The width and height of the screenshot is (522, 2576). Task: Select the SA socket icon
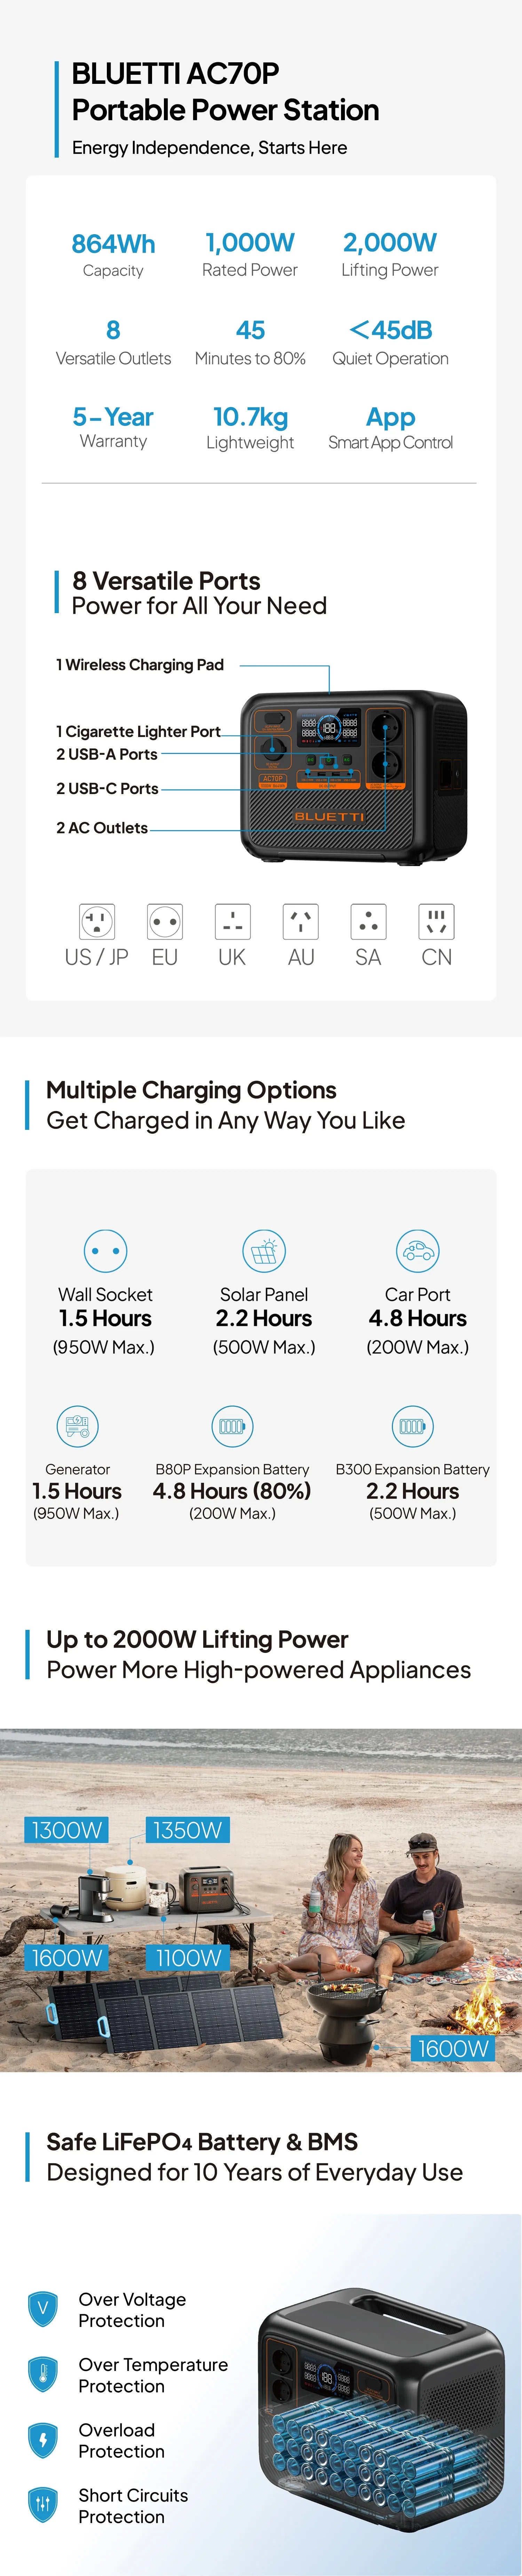pyautogui.click(x=368, y=921)
